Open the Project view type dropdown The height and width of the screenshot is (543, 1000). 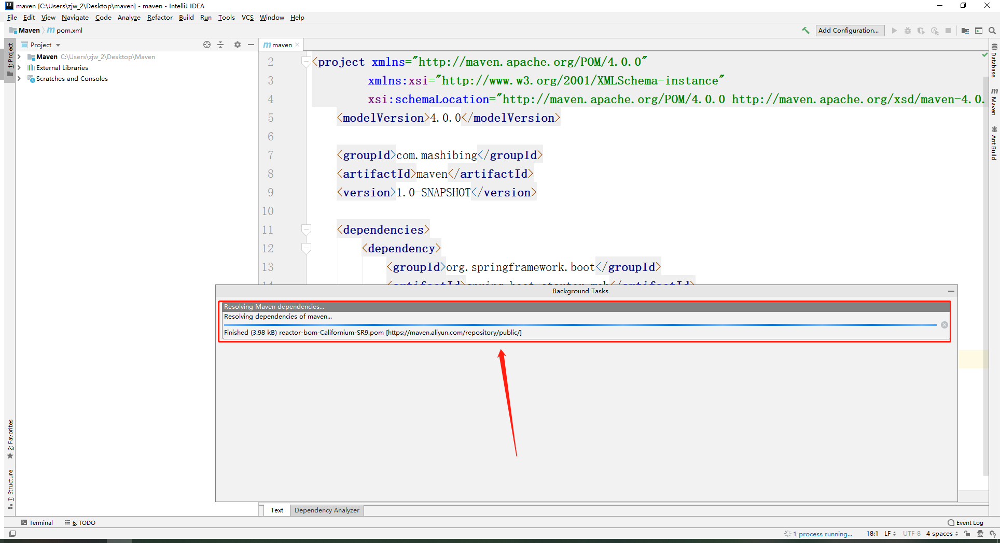click(x=58, y=45)
